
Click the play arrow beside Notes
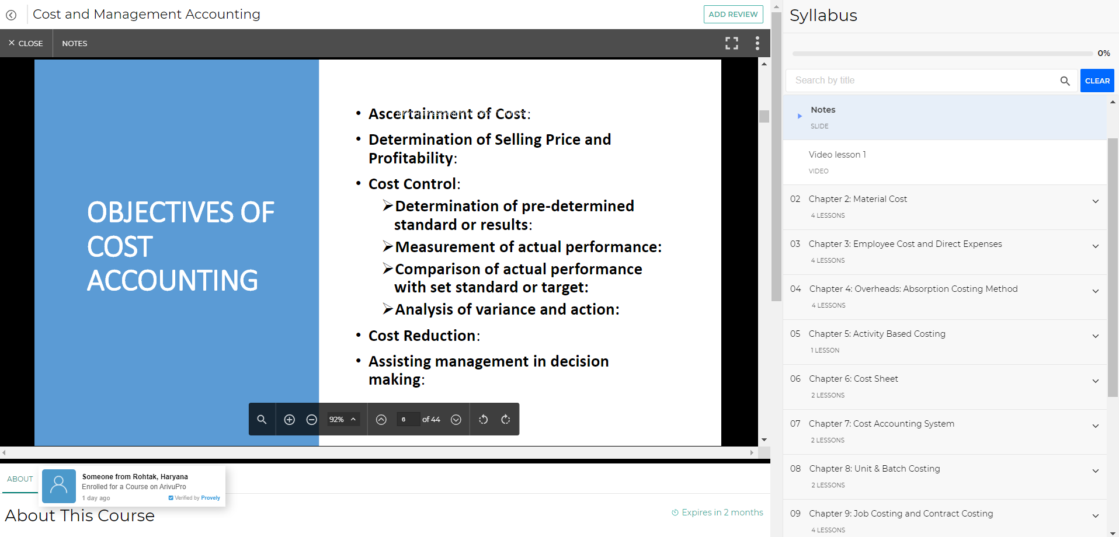tap(800, 116)
